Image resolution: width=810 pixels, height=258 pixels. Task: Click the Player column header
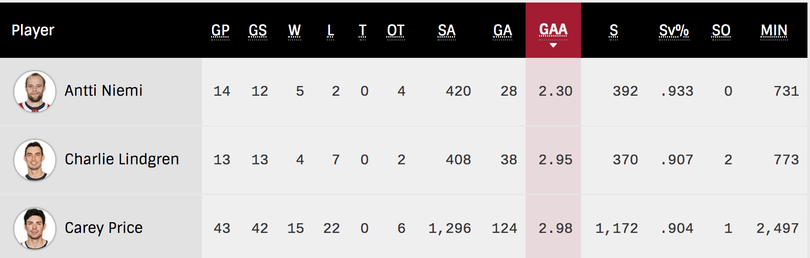pyautogui.click(x=33, y=31)
